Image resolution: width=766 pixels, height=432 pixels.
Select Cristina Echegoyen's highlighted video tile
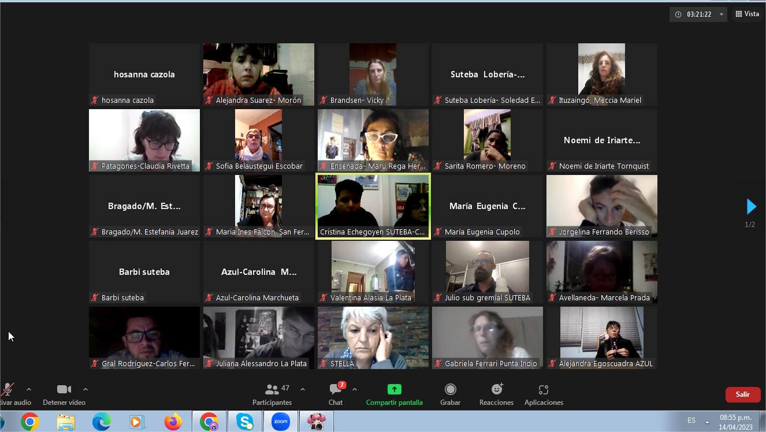[373, 206]
